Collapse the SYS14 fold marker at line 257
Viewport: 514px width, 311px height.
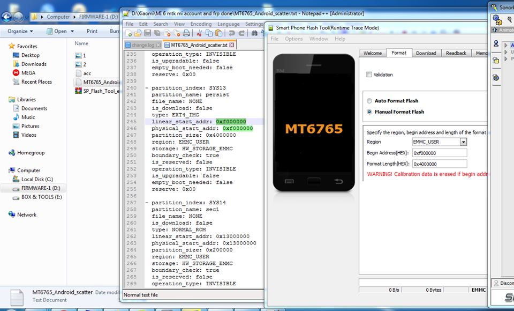[x=147, y=203]
